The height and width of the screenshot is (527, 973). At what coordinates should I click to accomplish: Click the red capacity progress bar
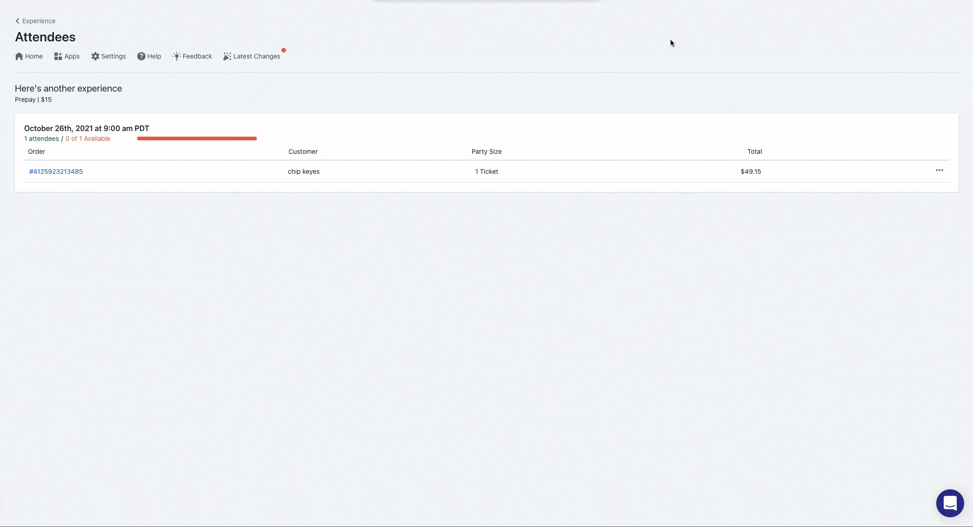pos(197,138)
